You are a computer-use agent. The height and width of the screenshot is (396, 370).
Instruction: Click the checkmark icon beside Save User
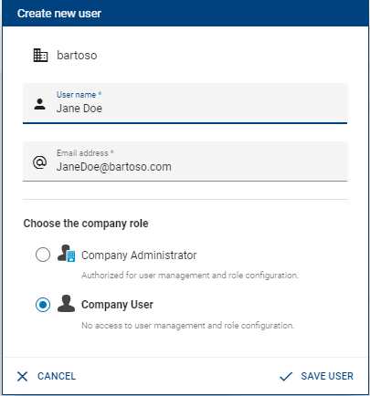pyautogui.click(x=286, y=377)
